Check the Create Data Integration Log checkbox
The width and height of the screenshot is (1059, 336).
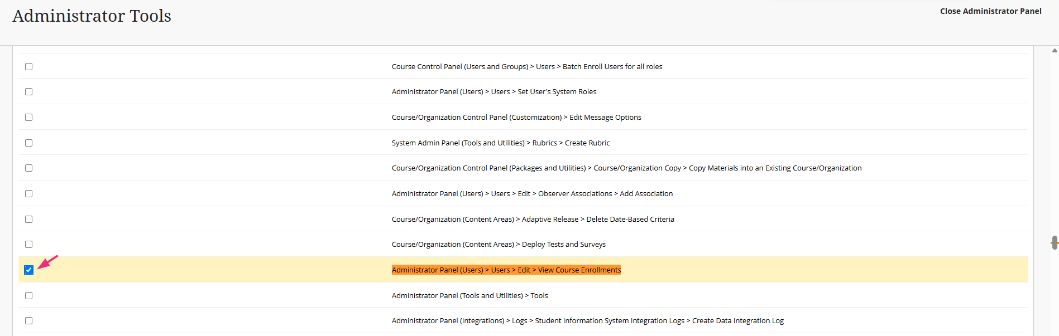point(29,321)
